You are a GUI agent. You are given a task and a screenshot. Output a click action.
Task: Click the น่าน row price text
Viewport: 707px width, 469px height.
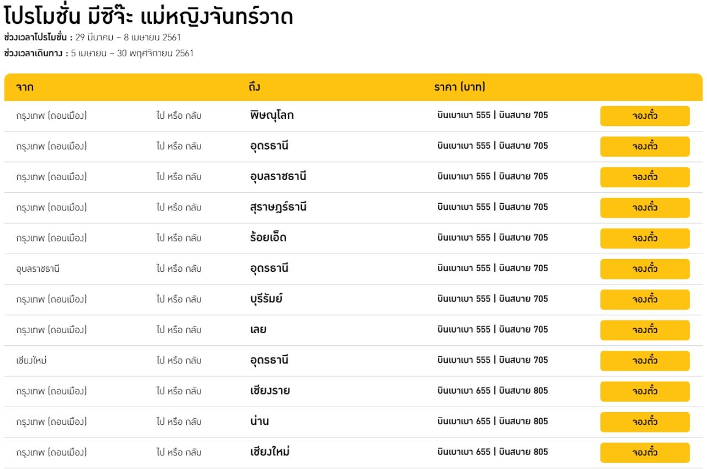492,421
